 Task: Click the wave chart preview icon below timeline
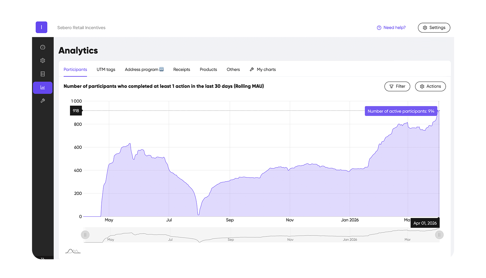point(73,251)
